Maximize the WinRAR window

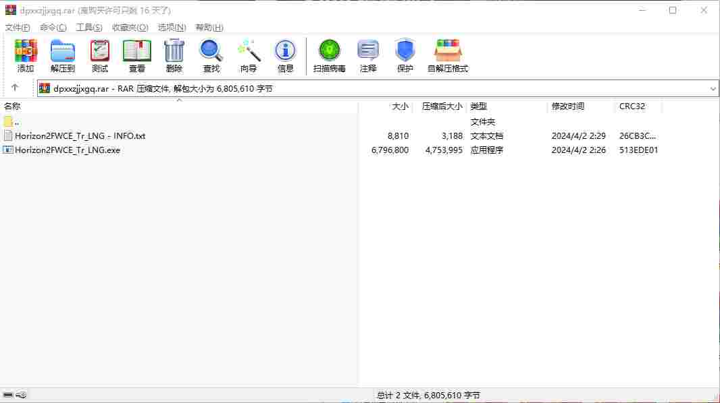point(673,10)
